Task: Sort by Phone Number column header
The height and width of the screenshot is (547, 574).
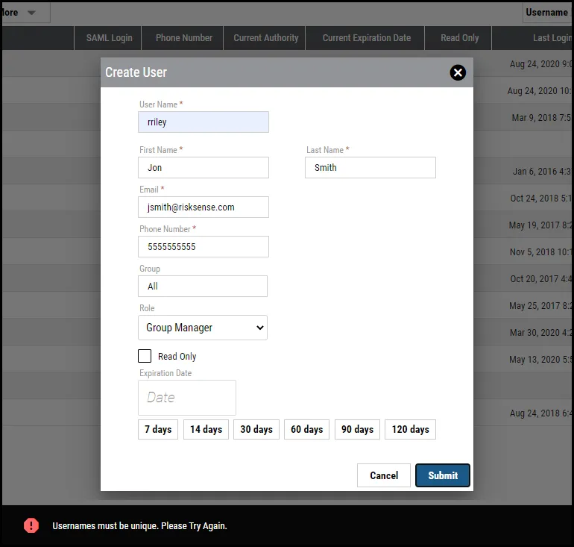Action: click(183, 38)
